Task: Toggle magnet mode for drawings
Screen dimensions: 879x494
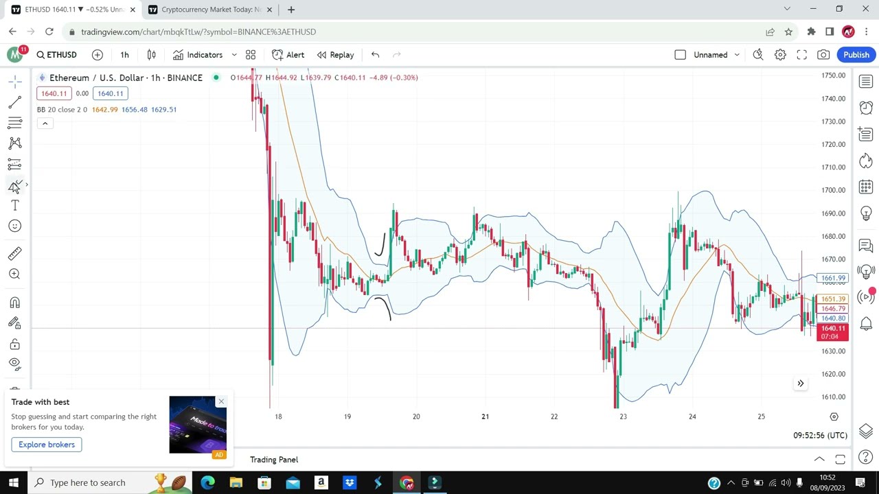Action: [14, 303]
